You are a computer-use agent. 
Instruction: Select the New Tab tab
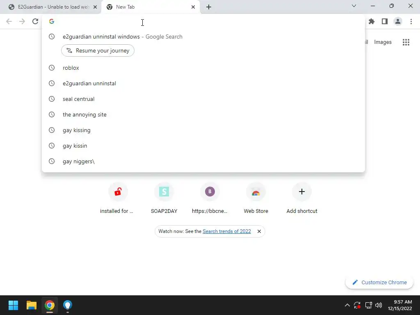(151, 7)
